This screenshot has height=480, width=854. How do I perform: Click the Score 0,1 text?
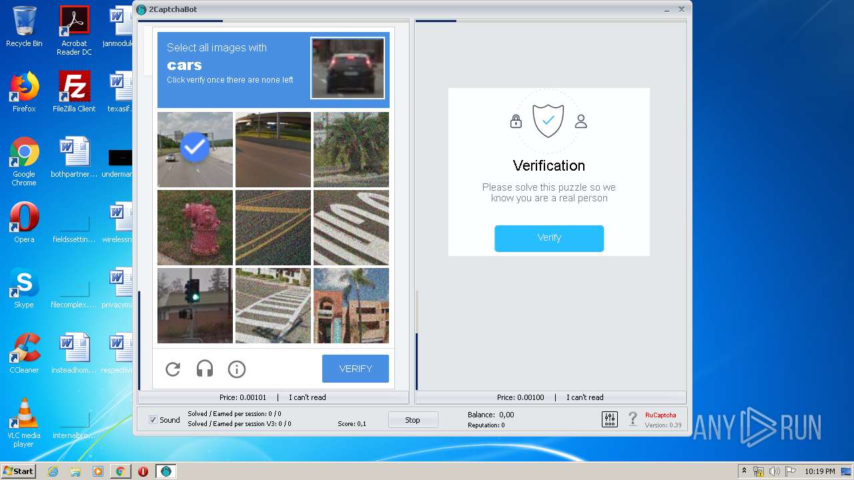click(352, 424)
